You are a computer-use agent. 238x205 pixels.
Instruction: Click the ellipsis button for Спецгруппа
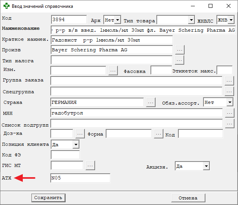pos(229,91)
